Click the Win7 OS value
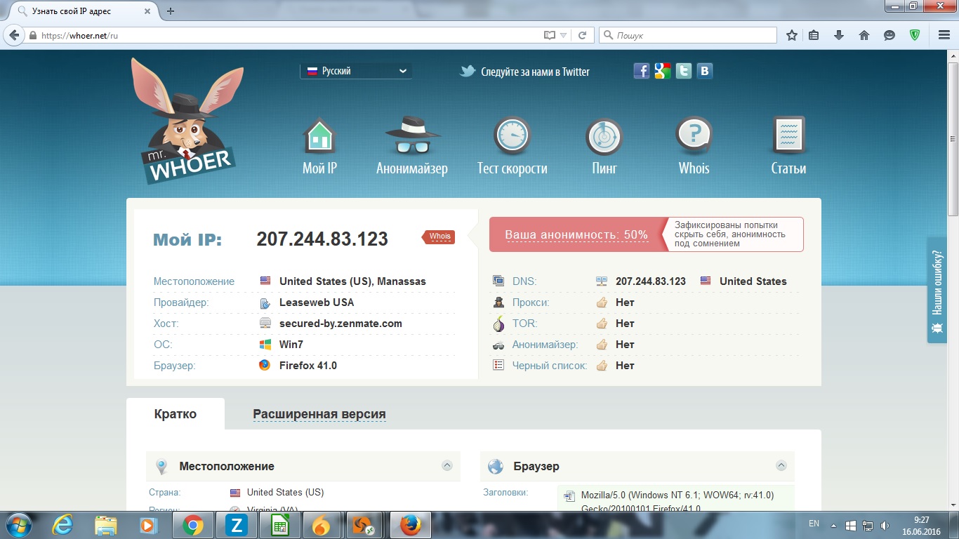 coord(291,345)
